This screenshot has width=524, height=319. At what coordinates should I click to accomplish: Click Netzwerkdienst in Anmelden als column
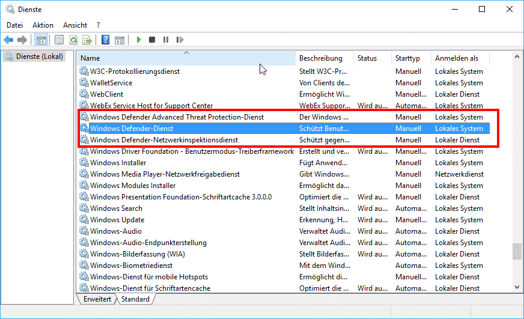tap(459, 174)
